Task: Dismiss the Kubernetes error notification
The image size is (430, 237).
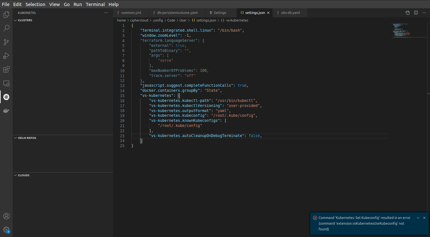Action: click(x=424, y=218)
